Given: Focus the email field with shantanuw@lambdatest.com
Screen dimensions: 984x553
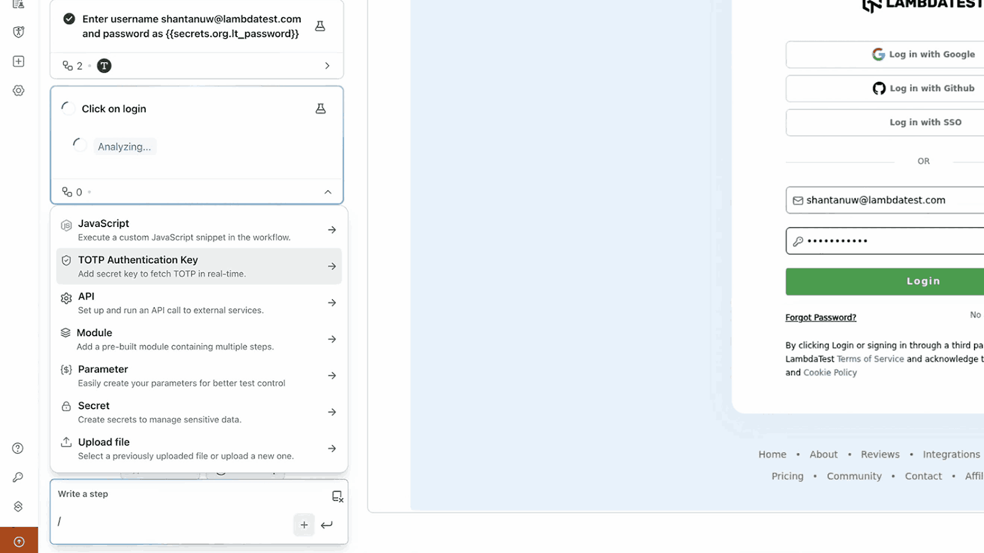Looking at the screenshot, I should coord(885,200).
